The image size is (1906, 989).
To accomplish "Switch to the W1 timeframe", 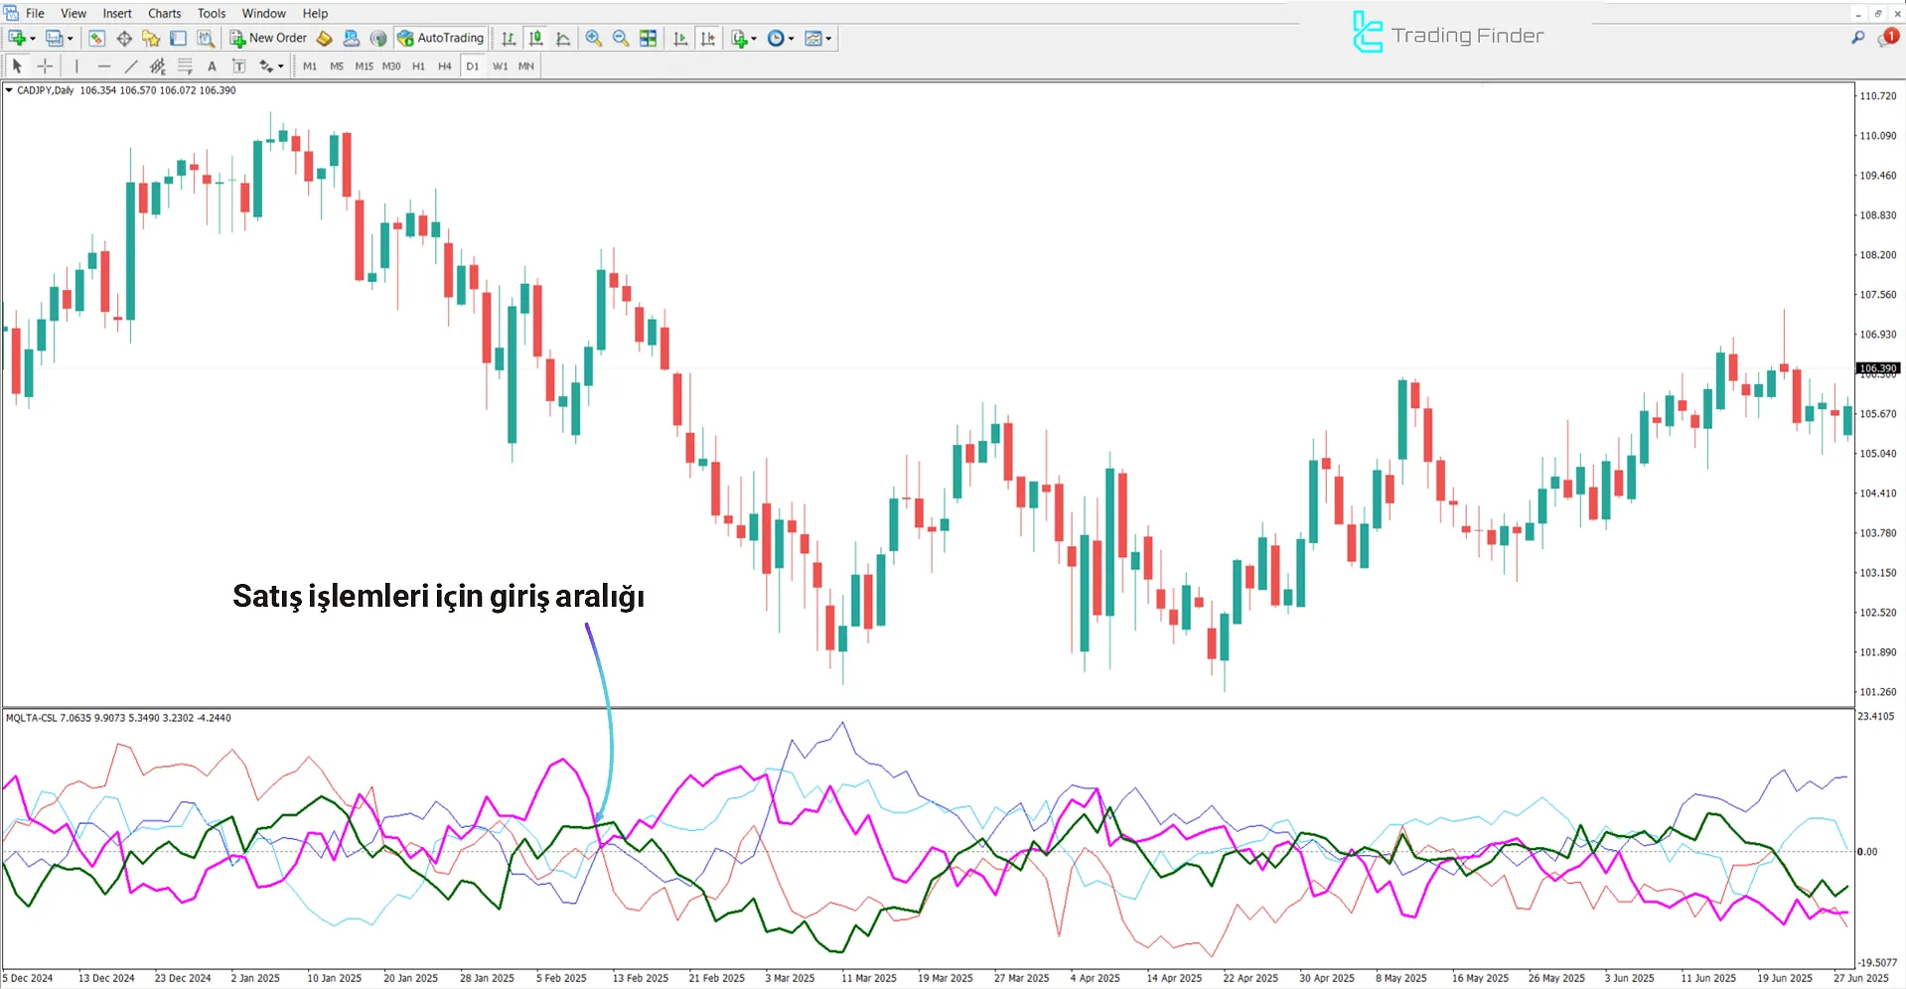I will [x=500, y=66].
